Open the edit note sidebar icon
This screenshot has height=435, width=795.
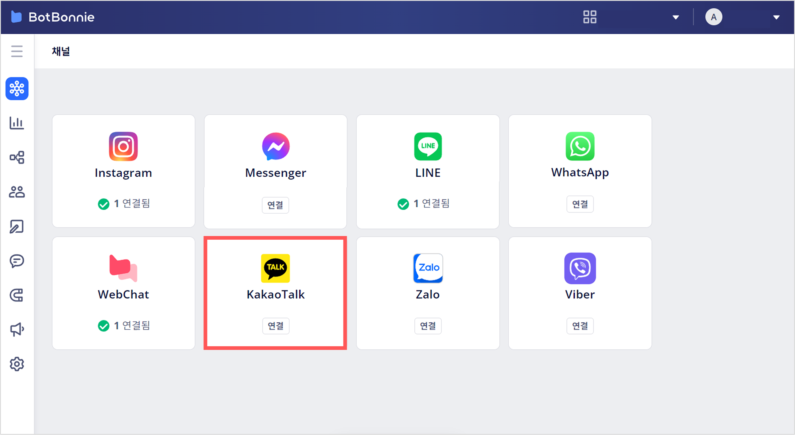point(17,227)
